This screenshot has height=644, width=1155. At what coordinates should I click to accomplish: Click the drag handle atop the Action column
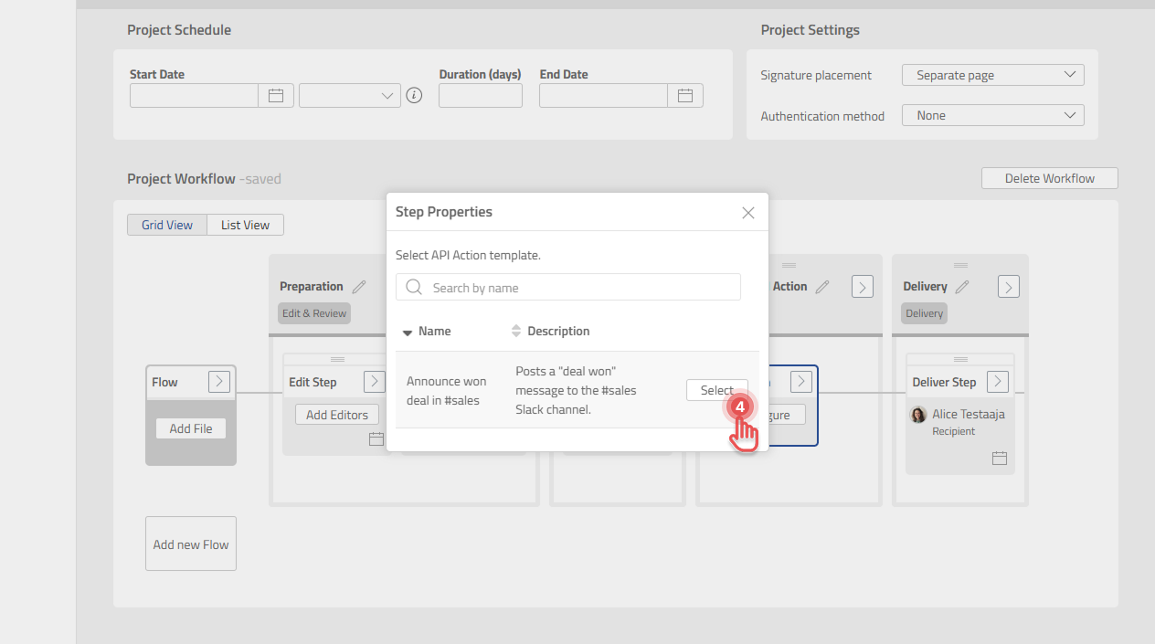pyautogui.click(x=789, y=265)
